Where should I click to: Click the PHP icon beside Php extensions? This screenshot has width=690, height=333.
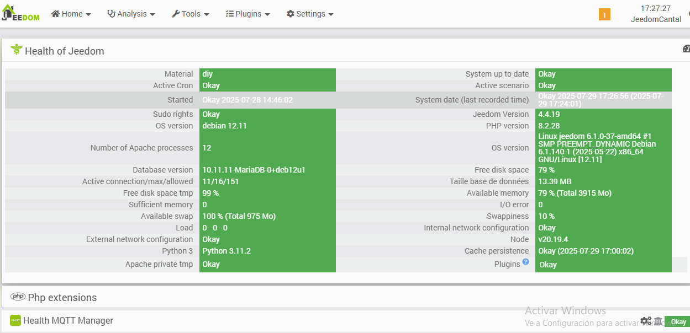pyautogui.click(x=18, y=297)
